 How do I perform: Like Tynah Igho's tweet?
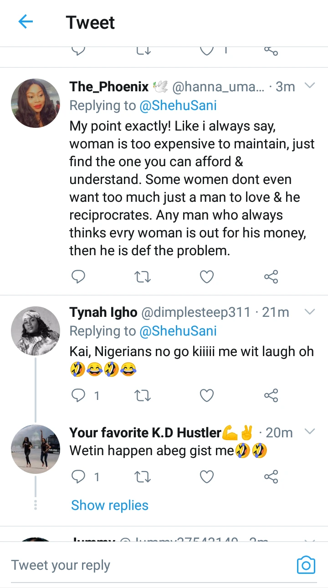pyautogui.click(x=207, y=395)
